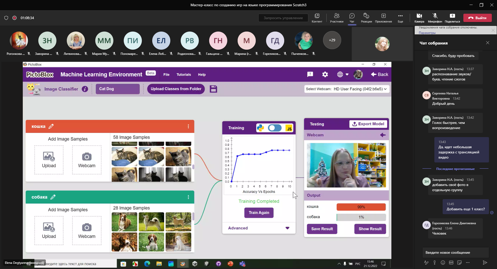Click the feedback exclamation icon
The height and width of the screenshot is (269, 497).
(x=310, y=74)
